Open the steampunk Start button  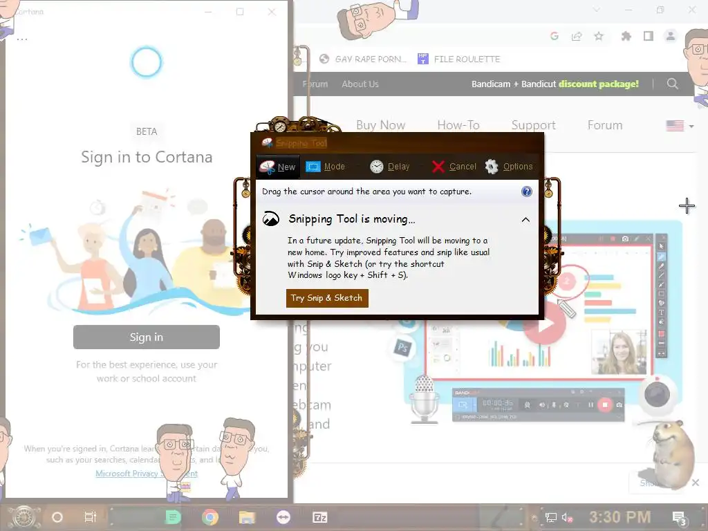coord(24,517)
